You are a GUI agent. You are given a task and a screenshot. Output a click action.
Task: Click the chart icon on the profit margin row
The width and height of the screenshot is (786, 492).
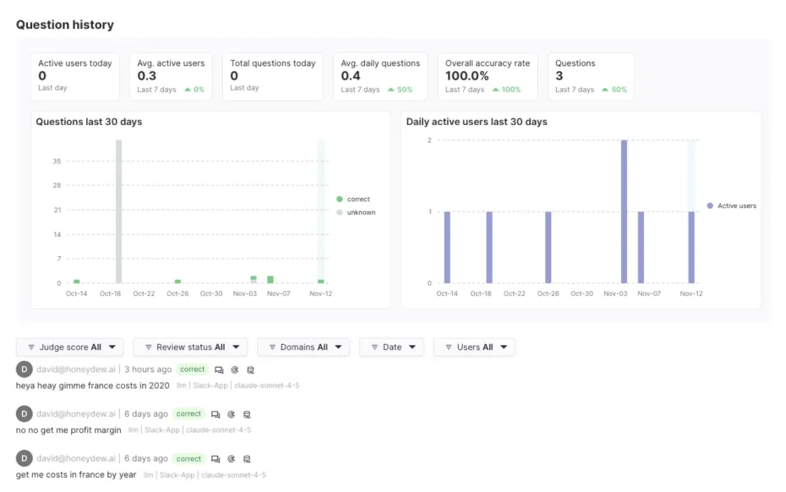coord(231,414)
